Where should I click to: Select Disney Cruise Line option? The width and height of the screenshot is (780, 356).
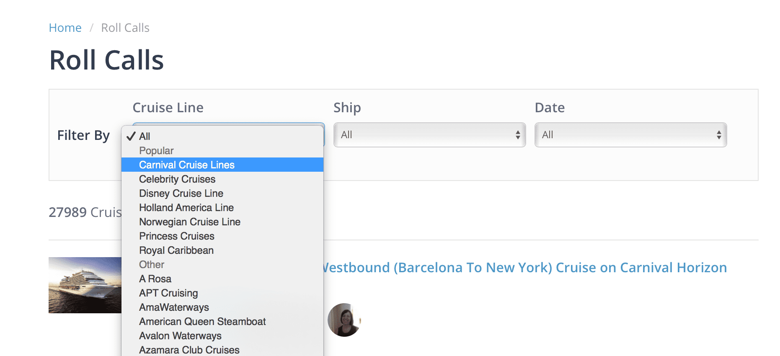click(222, 193)
